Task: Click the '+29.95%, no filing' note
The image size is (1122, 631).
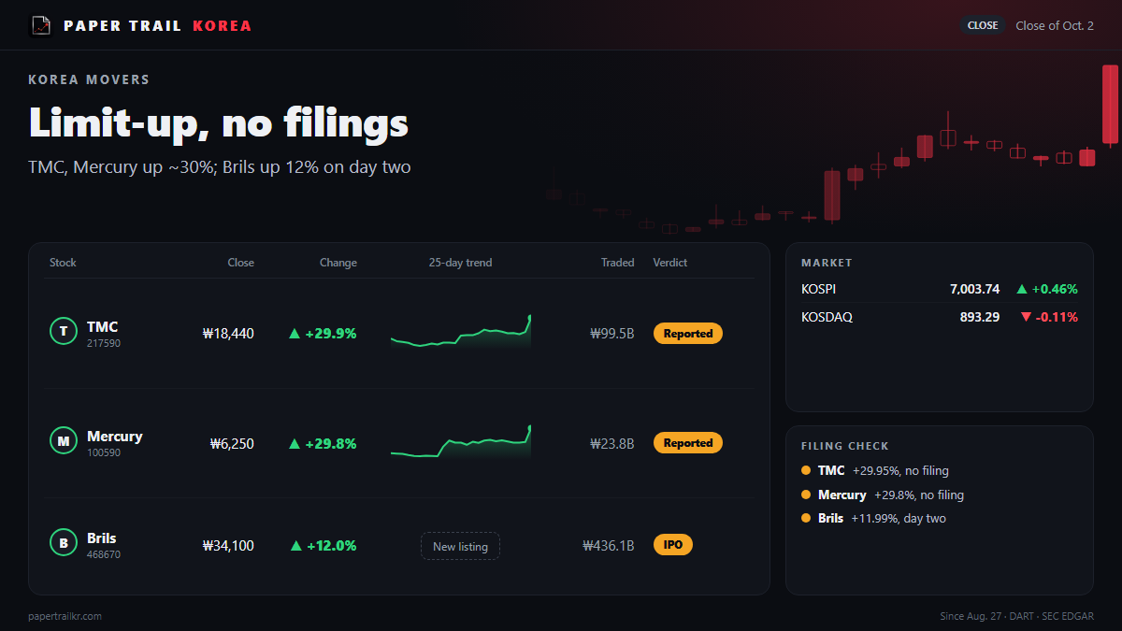Action: (x=900, y=471)
